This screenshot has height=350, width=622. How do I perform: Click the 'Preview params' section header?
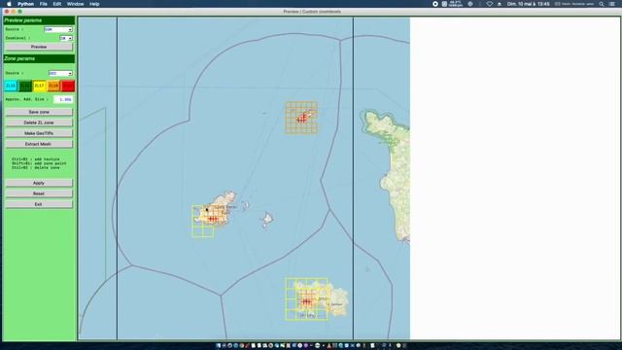[x=39, y=20]
